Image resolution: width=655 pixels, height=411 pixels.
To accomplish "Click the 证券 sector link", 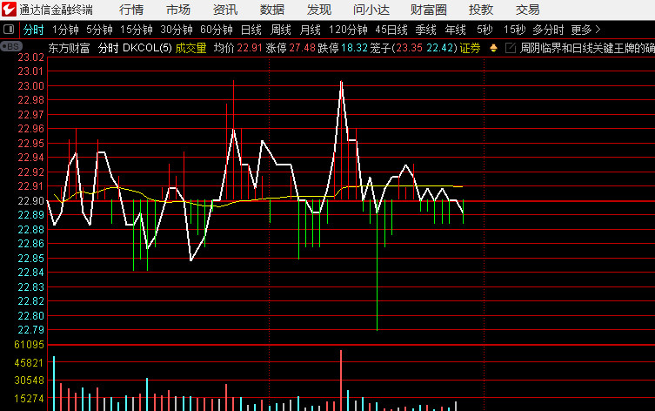I will click(x=471, y=48).
